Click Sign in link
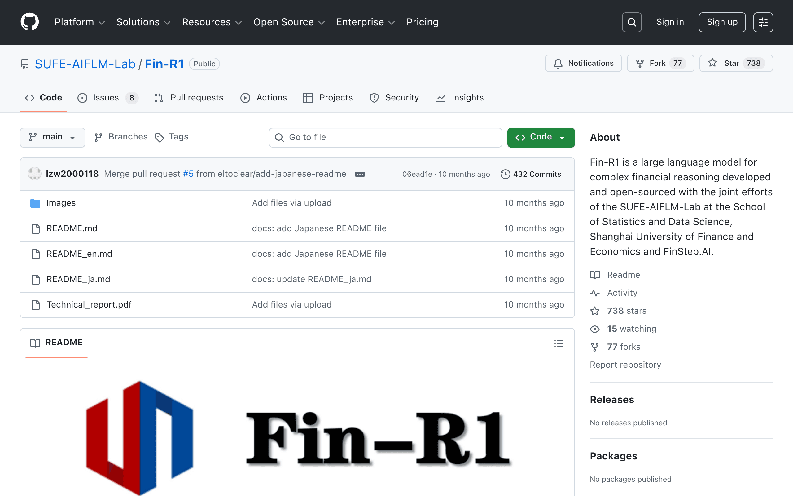Image resolution: width=793 pixels, height=496 pixels. [670, 22]
